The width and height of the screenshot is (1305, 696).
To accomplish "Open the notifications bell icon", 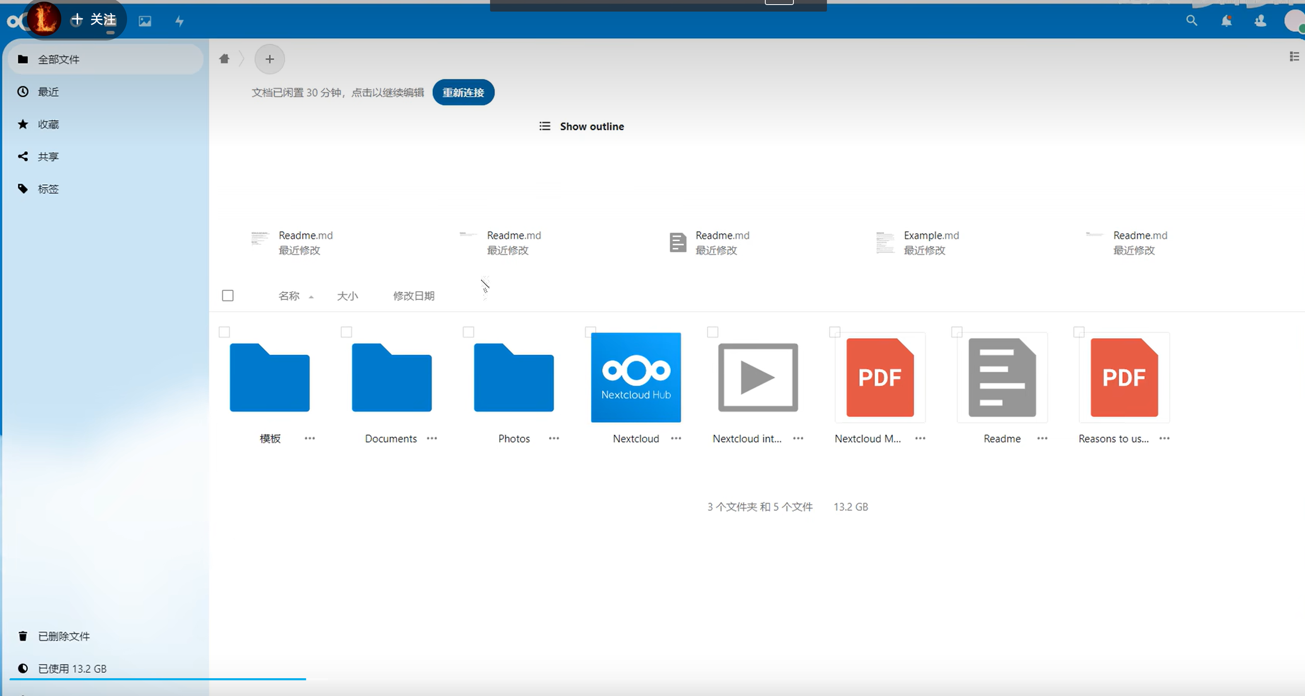I will (1226, 21).
